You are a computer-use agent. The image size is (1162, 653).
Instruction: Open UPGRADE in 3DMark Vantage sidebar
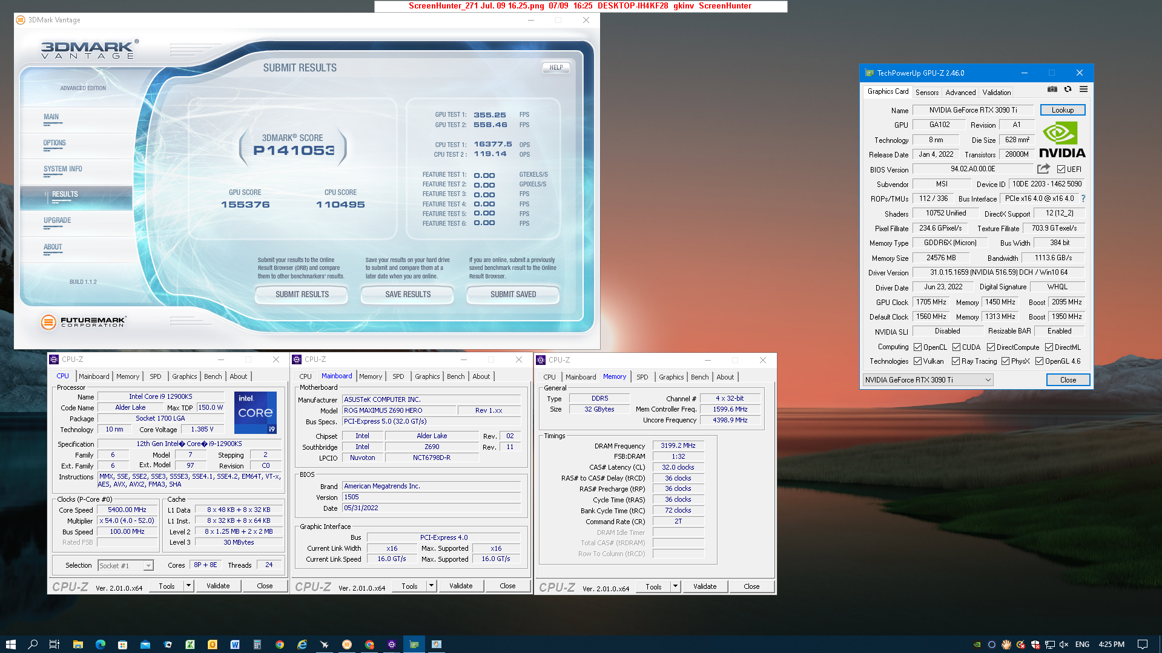(58, 221)
